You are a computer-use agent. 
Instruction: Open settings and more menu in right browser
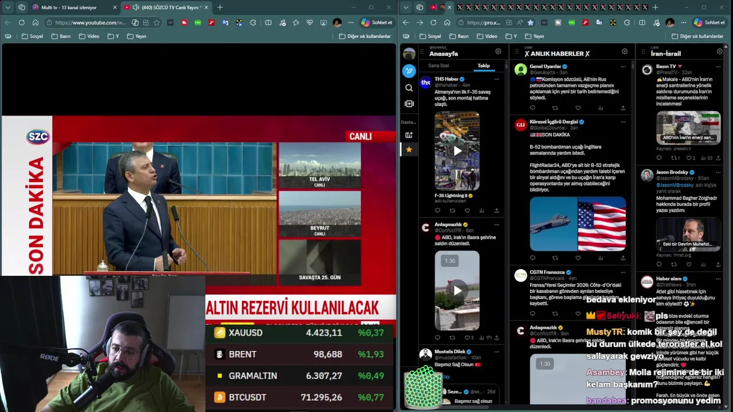pyautogui.click(x=683, y=22)
